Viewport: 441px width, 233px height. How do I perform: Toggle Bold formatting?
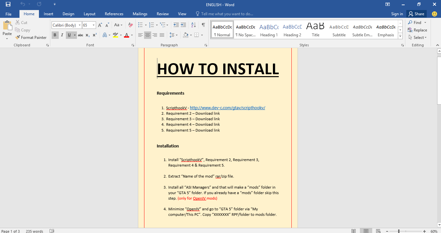[x=55, y=35]
